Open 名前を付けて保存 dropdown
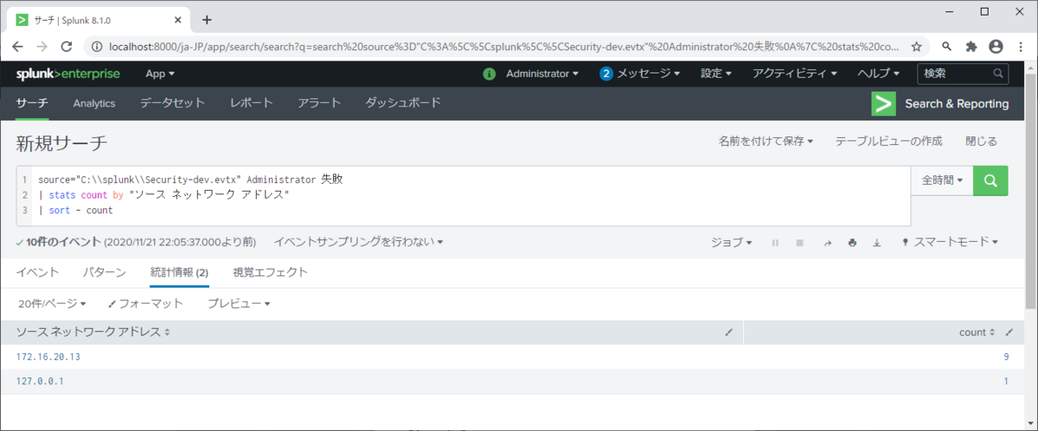1038x431 pixels. point(766,141)
